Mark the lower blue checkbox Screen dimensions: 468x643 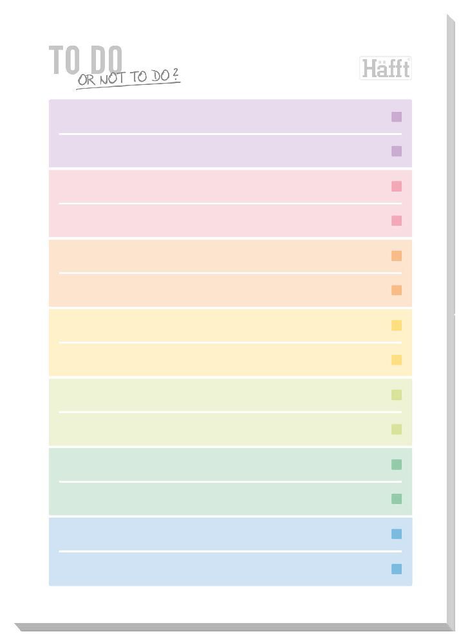tap(396, 569)
